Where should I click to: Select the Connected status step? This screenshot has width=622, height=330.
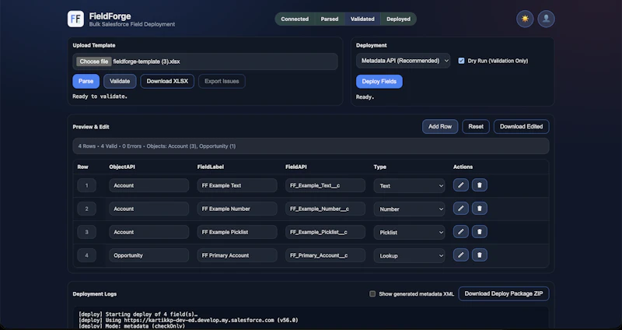(295, 19)
